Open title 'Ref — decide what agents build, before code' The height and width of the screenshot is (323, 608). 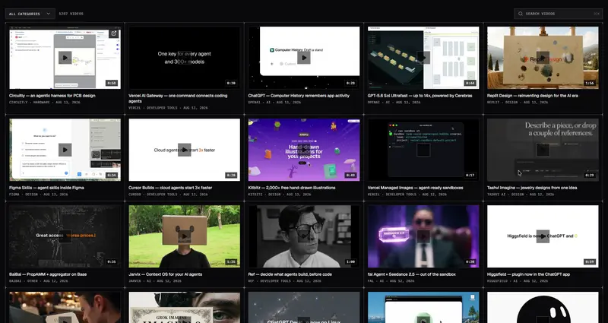point(290,274)
